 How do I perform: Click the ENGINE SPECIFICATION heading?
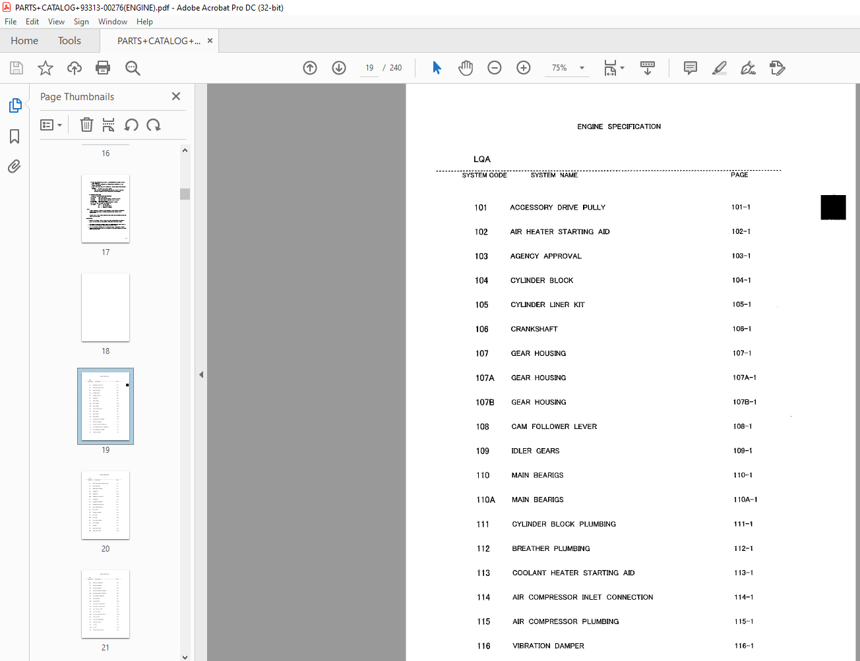(619, 127)
